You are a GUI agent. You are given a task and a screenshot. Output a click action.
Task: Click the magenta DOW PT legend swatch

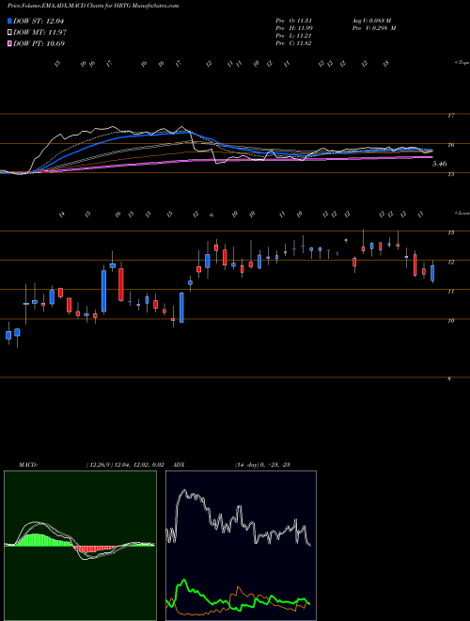[x=9, y=43]
